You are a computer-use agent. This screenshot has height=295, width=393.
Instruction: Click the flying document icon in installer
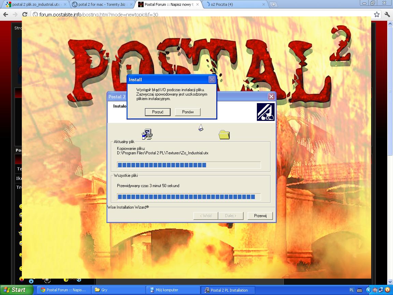click(x=201, y=128)
